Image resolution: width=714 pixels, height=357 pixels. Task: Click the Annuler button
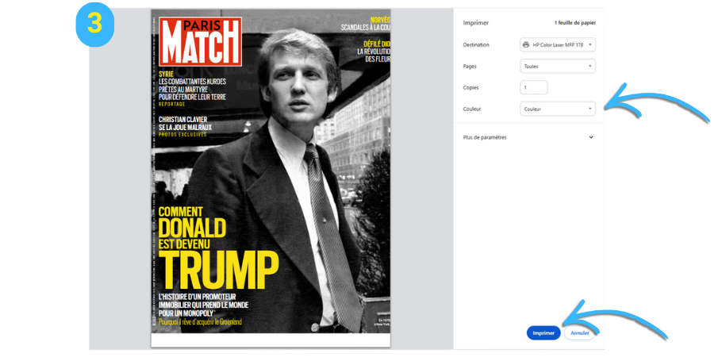580,333
